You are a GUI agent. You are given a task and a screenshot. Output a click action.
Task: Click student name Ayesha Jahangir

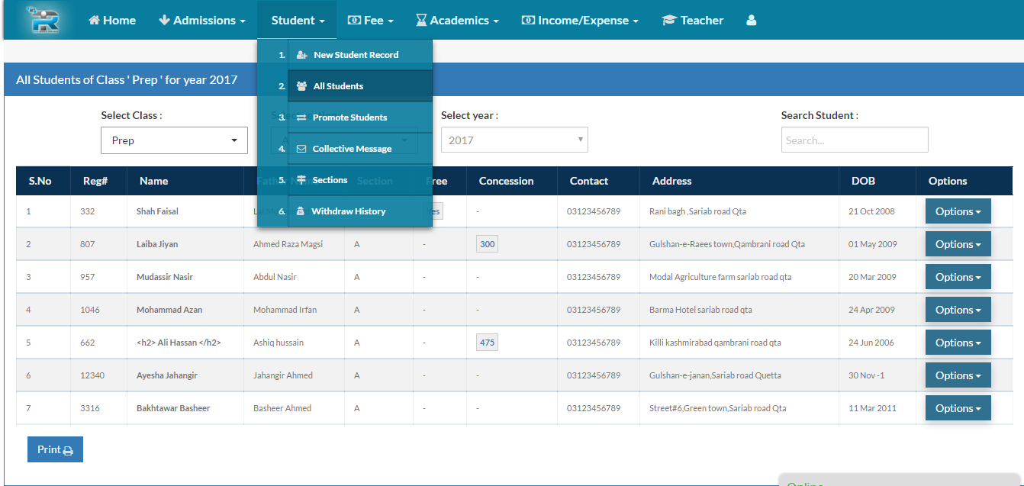tap(167, 375)
